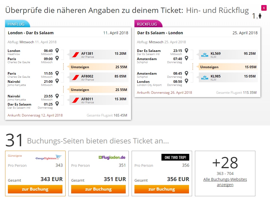Click the KLM logo for flight KL569
The height and width of the screenshot is (201, 270).
204,55
